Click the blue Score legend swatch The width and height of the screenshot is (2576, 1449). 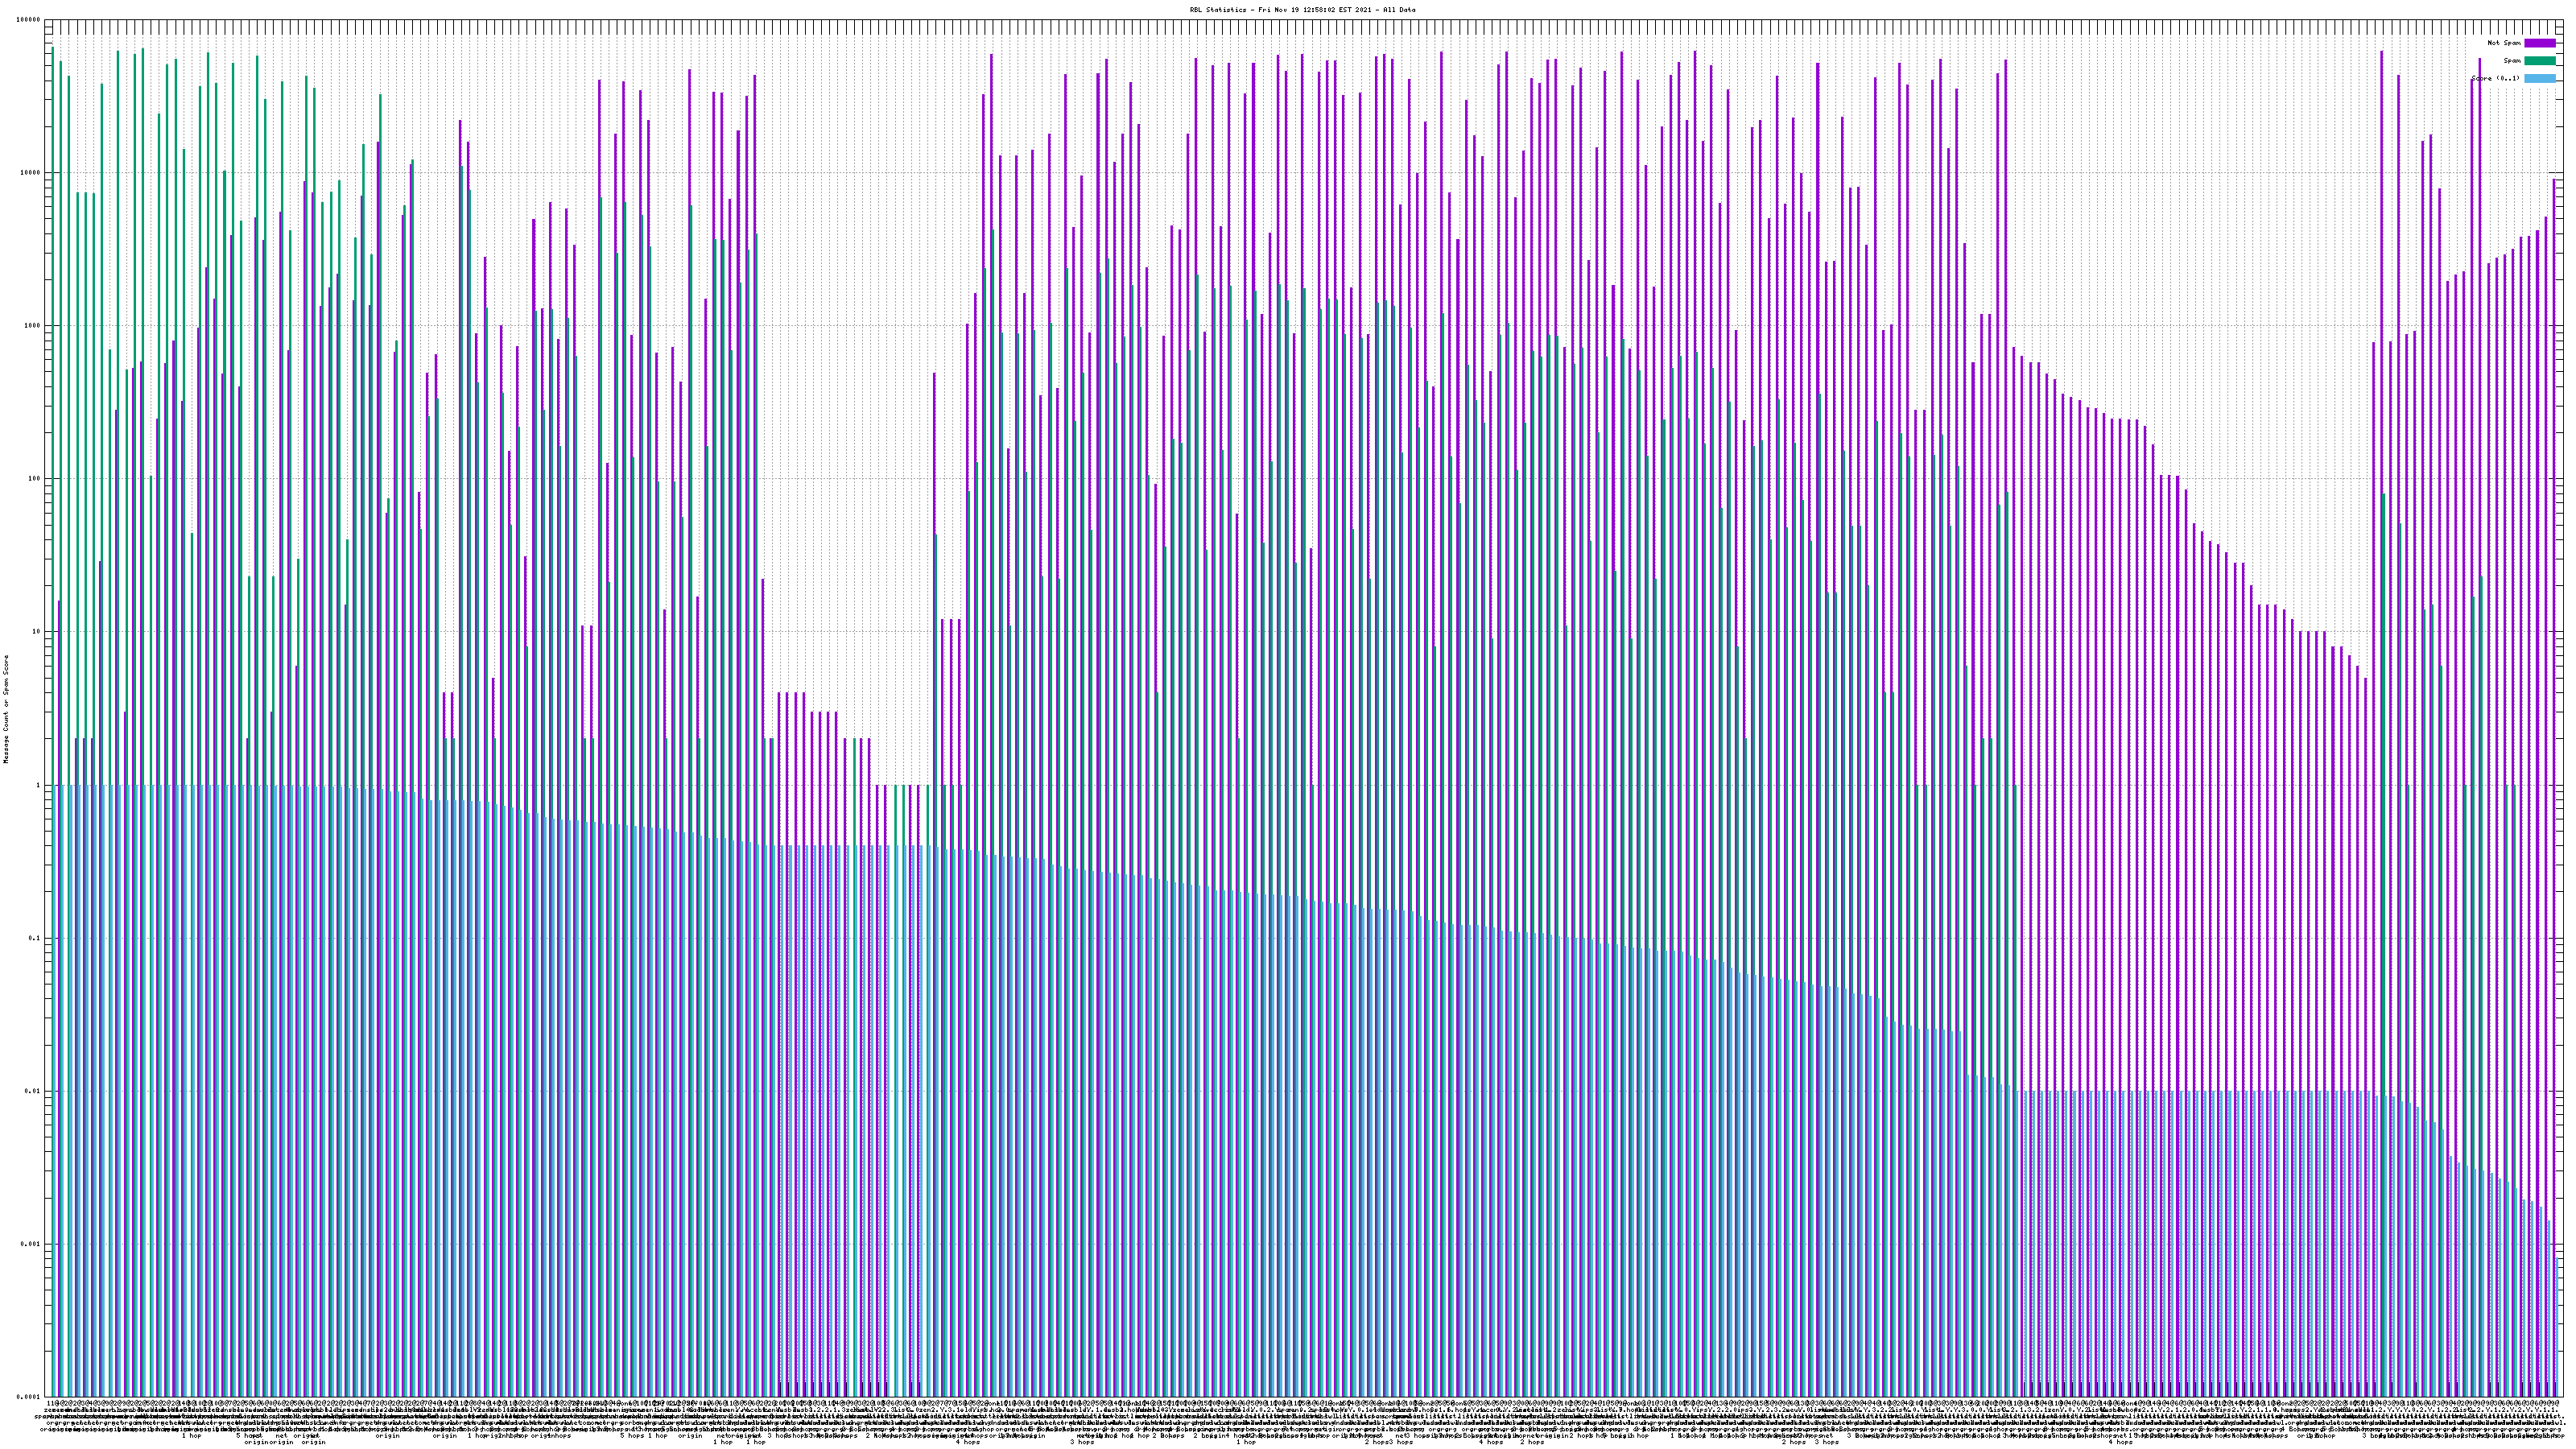2539,78
